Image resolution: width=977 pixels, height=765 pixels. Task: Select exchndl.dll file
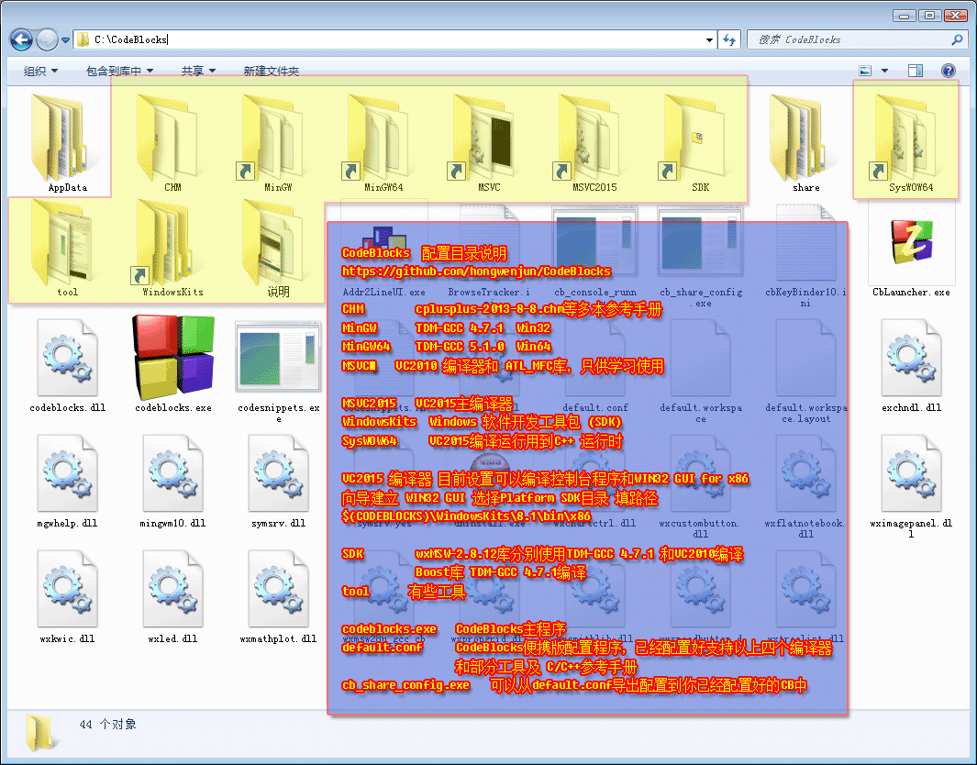[x=911, y=364]
